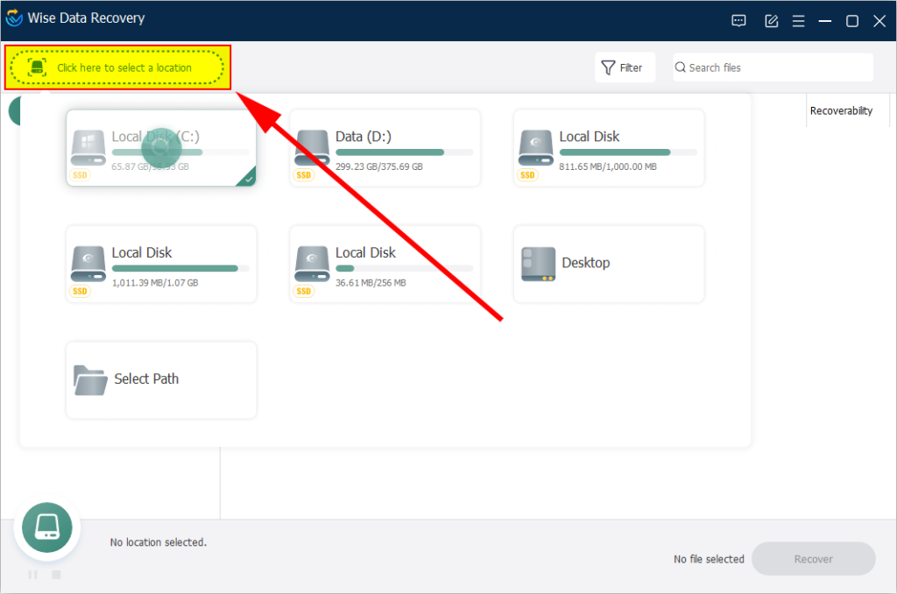897x594 pixels.
Task: Click the Wise Data Recovery logo icon
Action: coord(14,18)
